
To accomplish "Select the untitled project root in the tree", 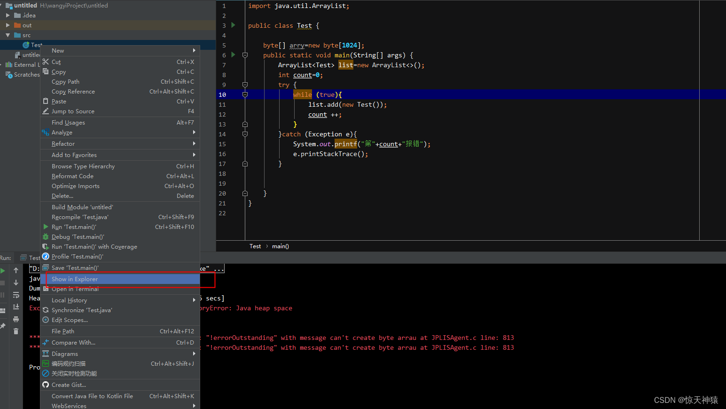I will (25, 5).
